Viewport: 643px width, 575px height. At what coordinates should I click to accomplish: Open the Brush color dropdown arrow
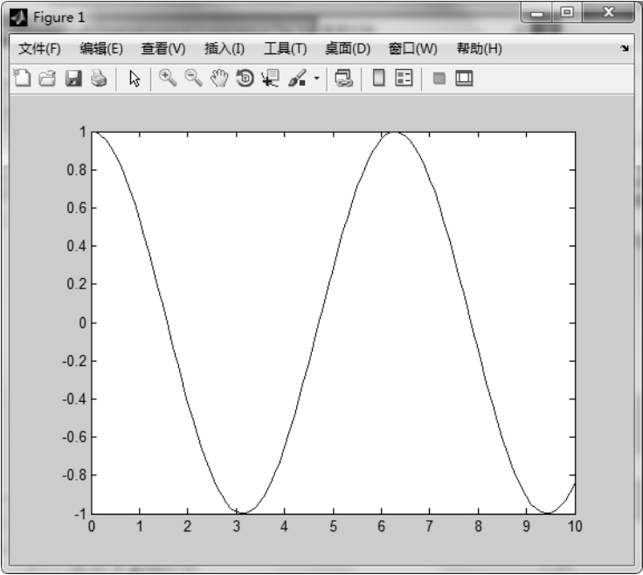[x=315, y=79]
